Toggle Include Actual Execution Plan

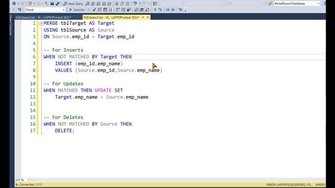(118, 10)
